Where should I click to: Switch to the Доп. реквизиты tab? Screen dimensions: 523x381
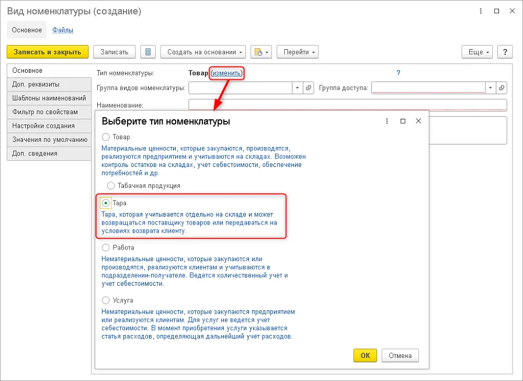tap(49, 84)
